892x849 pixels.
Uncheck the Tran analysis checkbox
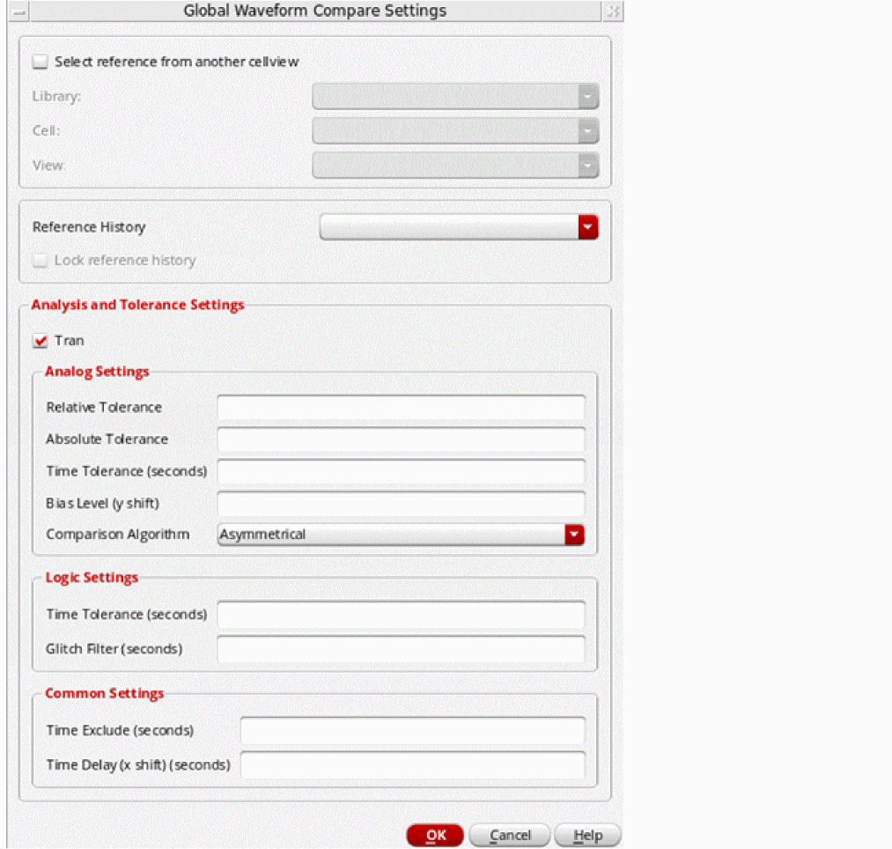coord(40,341)
